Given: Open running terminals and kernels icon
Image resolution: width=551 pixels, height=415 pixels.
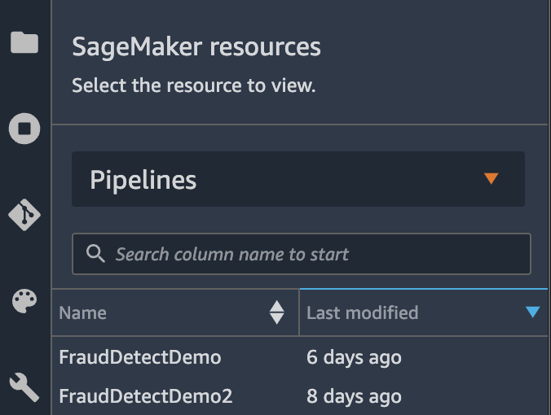Looking at the screenshot, I should point(24,129).
